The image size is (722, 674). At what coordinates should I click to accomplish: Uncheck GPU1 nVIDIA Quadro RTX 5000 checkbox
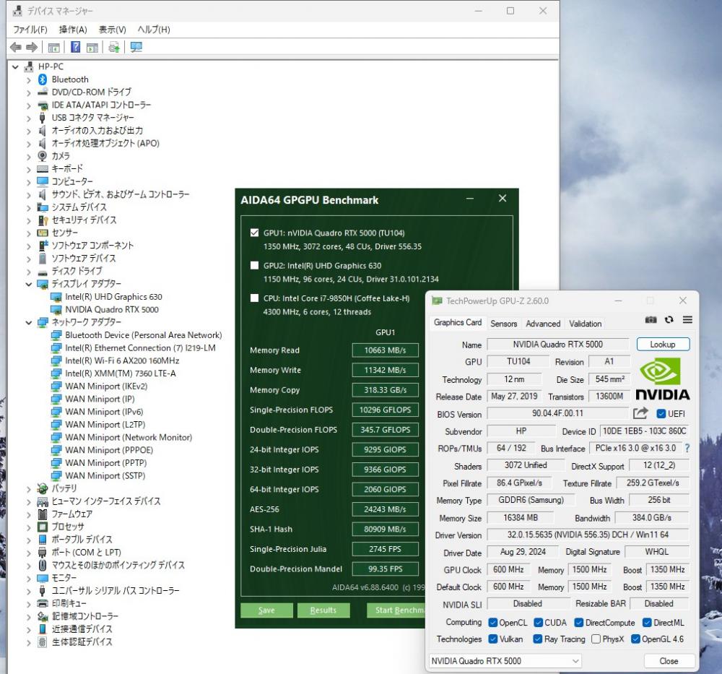(x=254, y=233)
